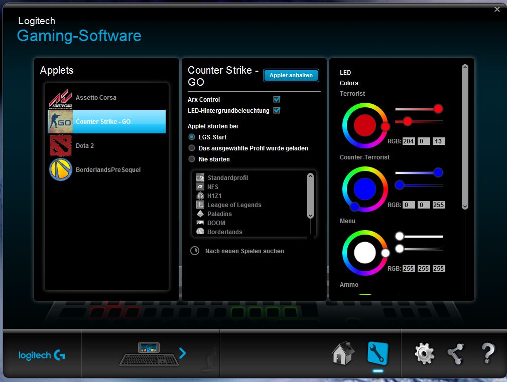Image resolution: width=507 pixels, height=382 pixels.
Task: Click the H1Z1 profile icon
Action: click(x=200, y=196)
